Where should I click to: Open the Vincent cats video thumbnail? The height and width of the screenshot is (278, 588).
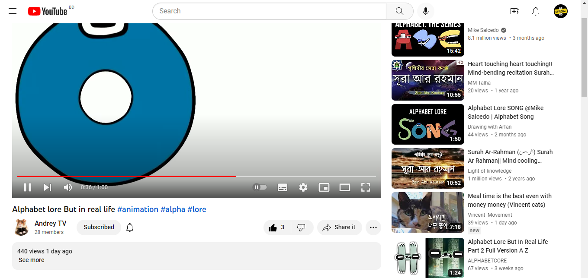(x=428, y=212)
